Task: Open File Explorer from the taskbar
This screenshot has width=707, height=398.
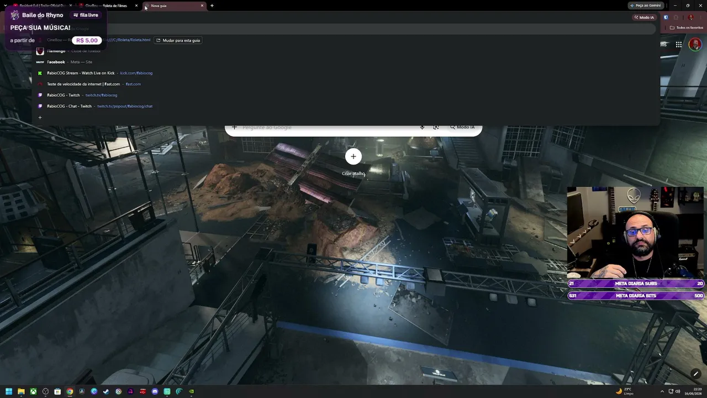Action: [21, 391]
